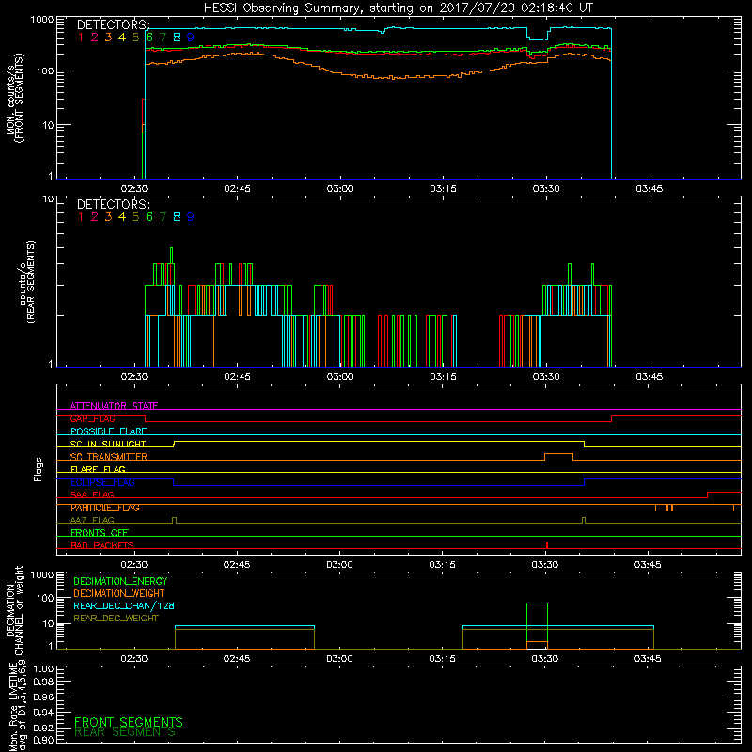The width and height of the screenshot is (752, 752).
Task: Click the 1000 value on front segments axis
Action: tap(41, 20)
